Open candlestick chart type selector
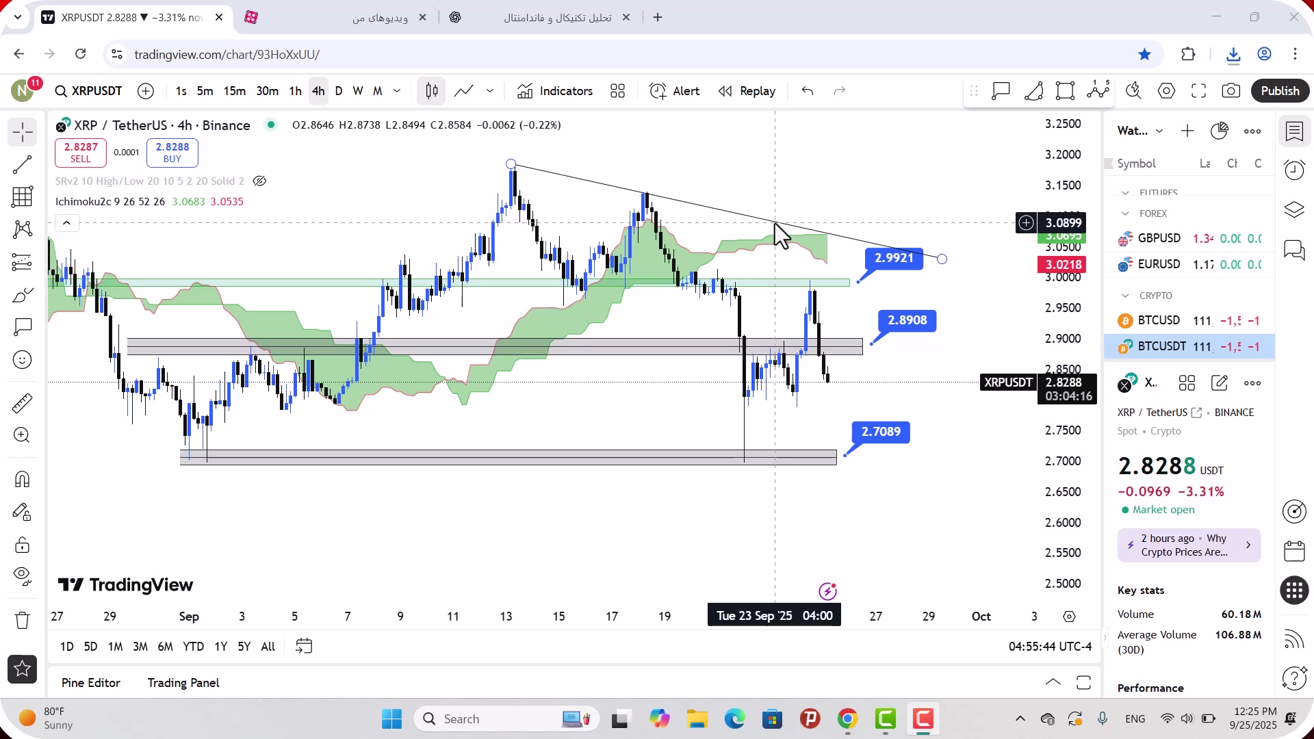 coord(432,91)
